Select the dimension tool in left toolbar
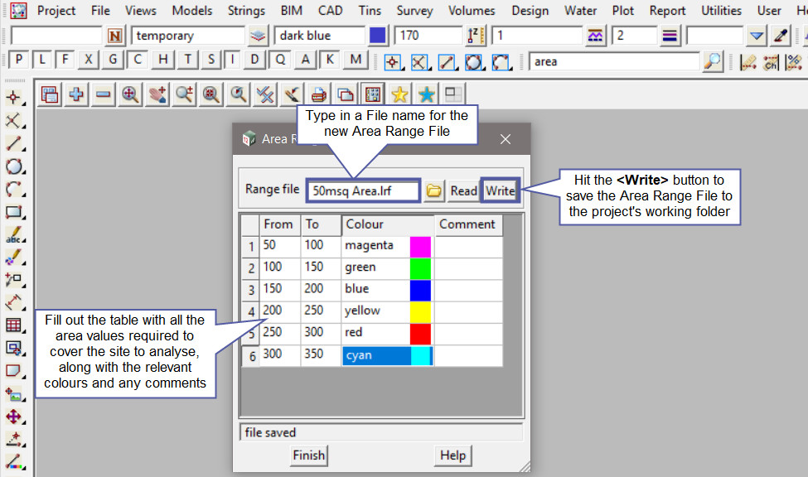This screenshot has width=808, height=477. 14,302
